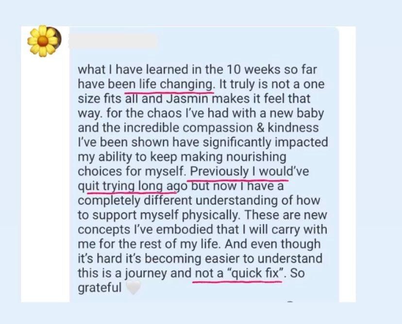Click the ampersand between compassion and kindness

260,128
